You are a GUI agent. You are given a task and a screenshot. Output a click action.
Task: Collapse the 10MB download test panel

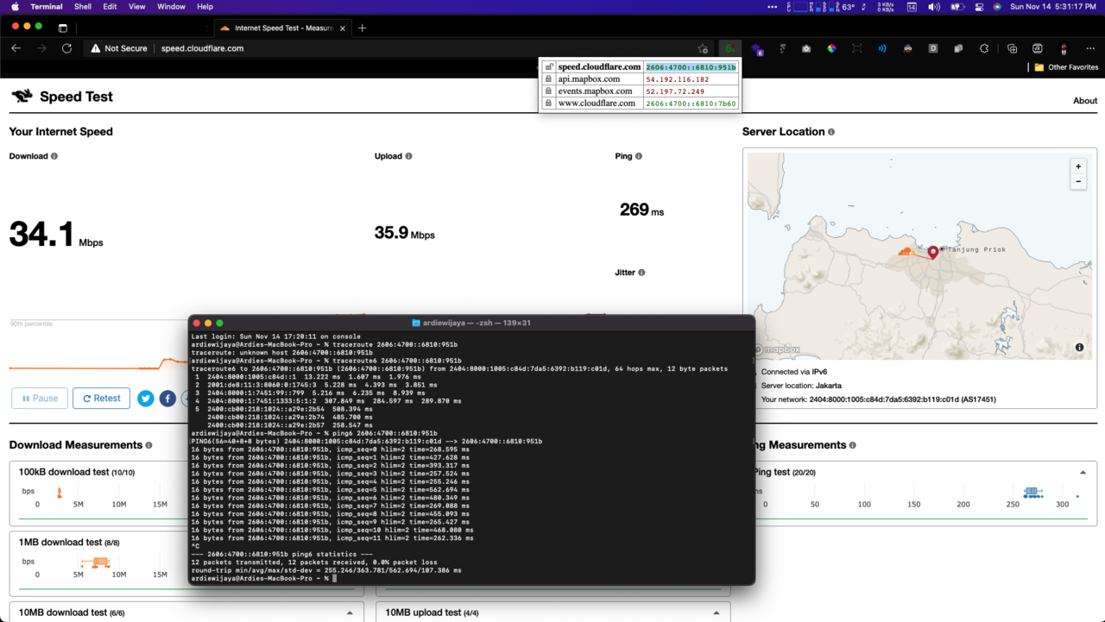(350, 613)
